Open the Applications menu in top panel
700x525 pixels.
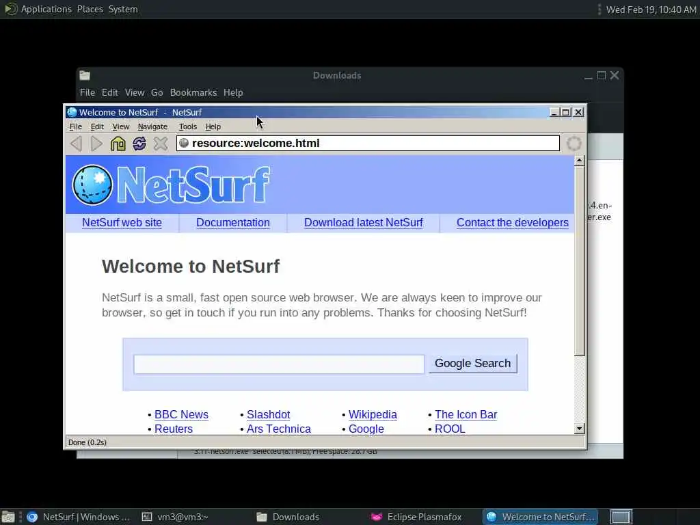tap(46, 9)
